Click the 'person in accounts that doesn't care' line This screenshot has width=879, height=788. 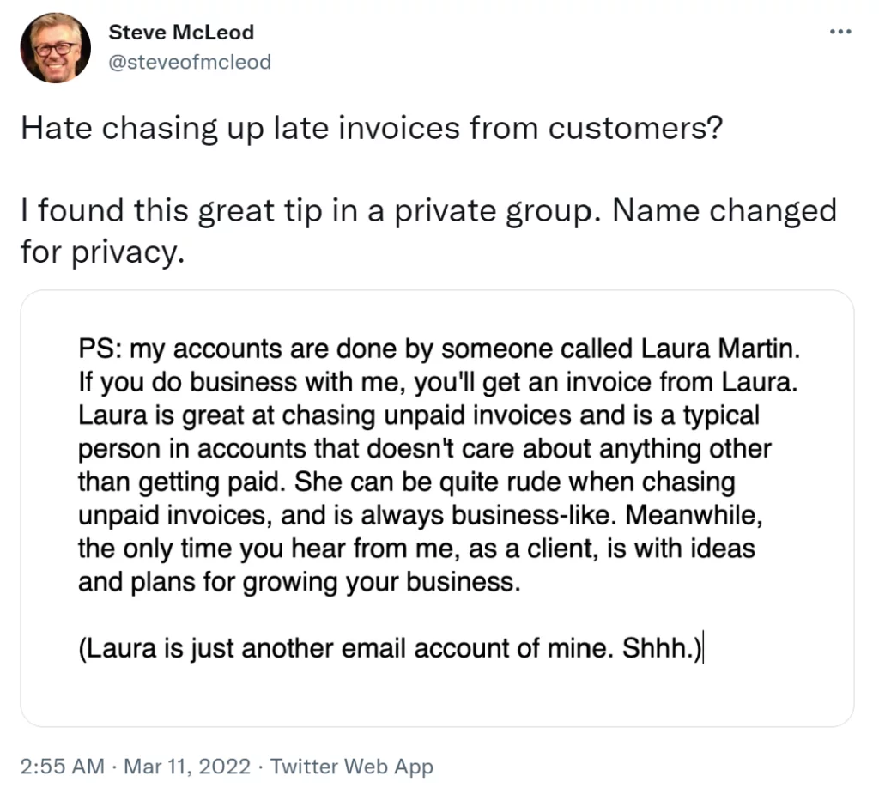(x=424, y=449)
